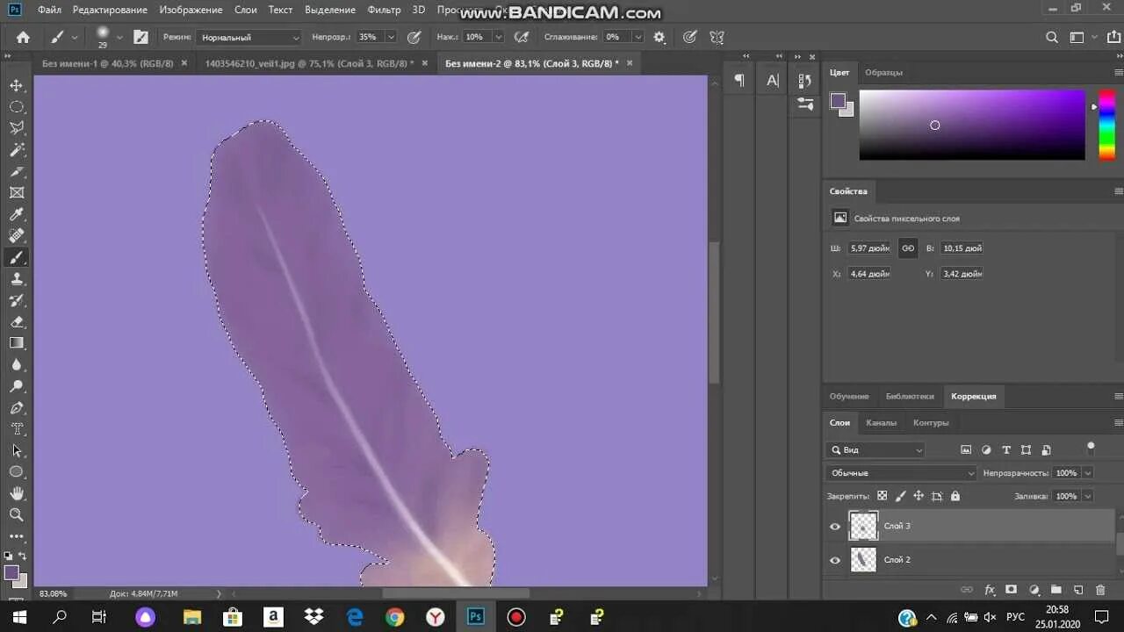Select the Frame tool
Screen dimensions: 1124x632
17,193
